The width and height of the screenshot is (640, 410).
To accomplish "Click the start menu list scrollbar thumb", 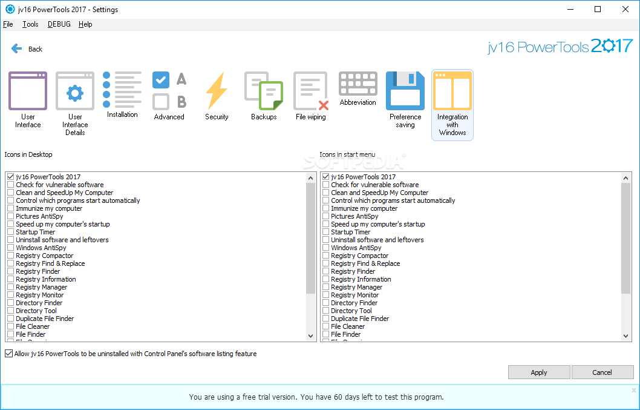I will (x=625, y=239).
